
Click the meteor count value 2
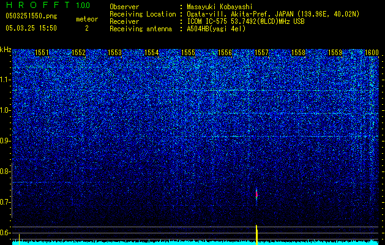click(x=87, y=28)
